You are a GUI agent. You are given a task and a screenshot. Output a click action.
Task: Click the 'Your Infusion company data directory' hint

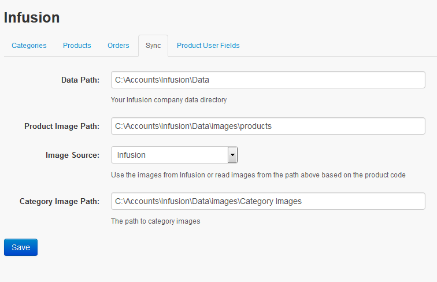(169, 100)
